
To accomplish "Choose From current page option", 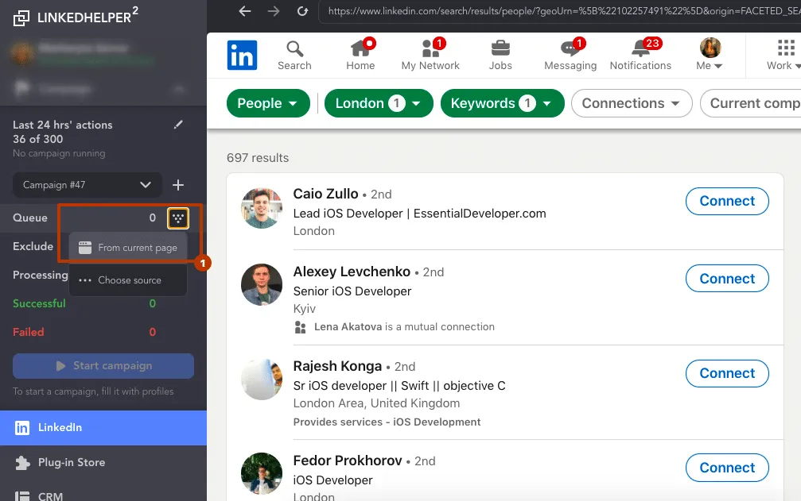I will 128,248.
